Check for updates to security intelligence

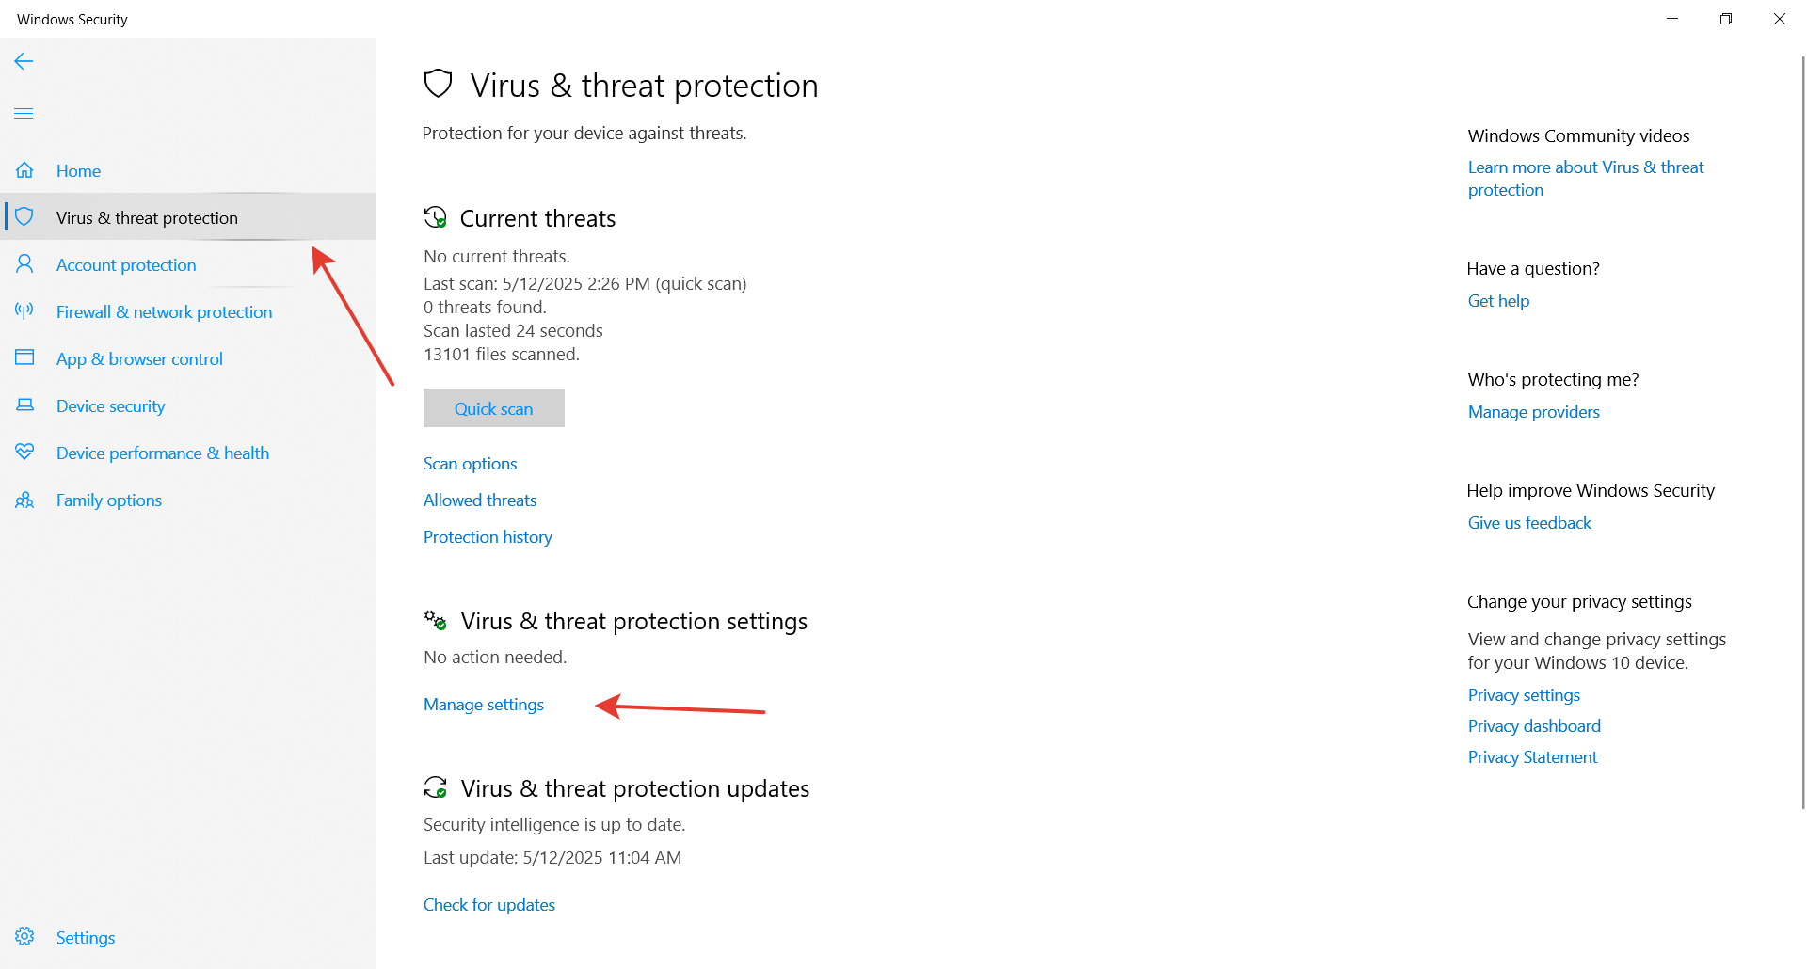[x=489, y=905]
